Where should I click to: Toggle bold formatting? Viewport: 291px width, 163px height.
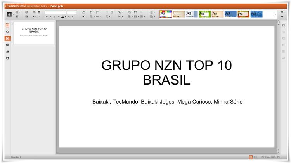click(47, 17)
